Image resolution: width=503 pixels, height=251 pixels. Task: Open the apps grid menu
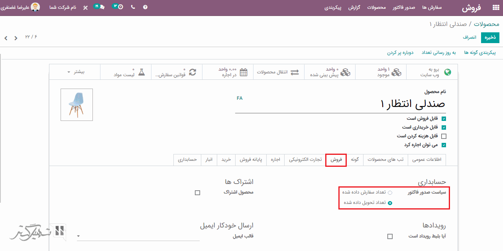pyautogui.click(x=495, y=7)
